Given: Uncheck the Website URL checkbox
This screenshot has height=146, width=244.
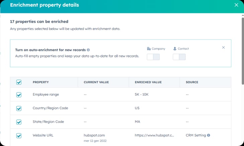Looking at the screenshot, I should pos(19,136).
